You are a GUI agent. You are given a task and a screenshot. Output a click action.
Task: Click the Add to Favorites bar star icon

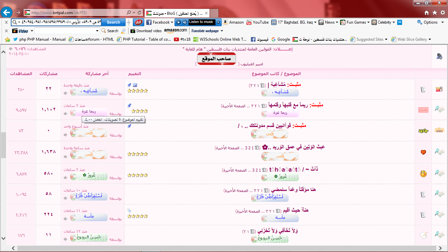pyautogui.click(x=8, y=39)
